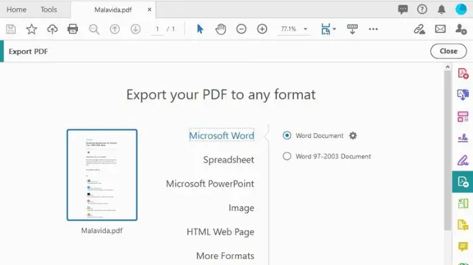Go to next page arrow

click(136, 29)
